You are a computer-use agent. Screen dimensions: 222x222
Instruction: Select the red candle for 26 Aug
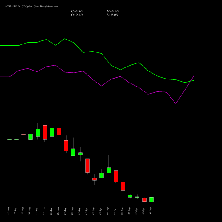(x=59, y=131)
